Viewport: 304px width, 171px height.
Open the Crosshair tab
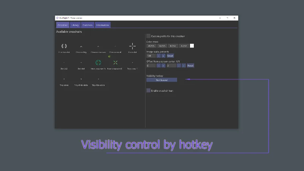(x=63, y=25)
